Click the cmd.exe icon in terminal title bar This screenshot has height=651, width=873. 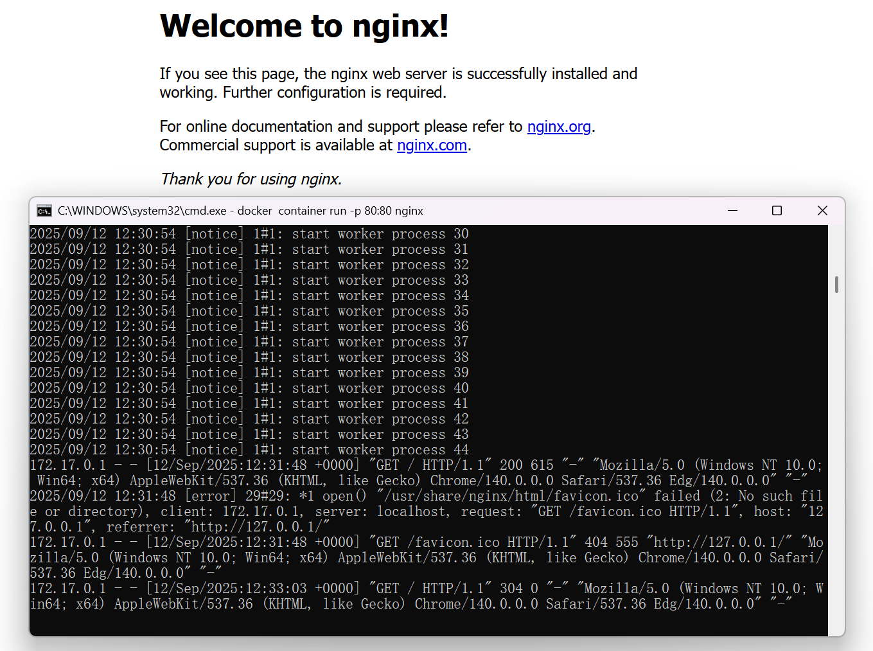44,211
